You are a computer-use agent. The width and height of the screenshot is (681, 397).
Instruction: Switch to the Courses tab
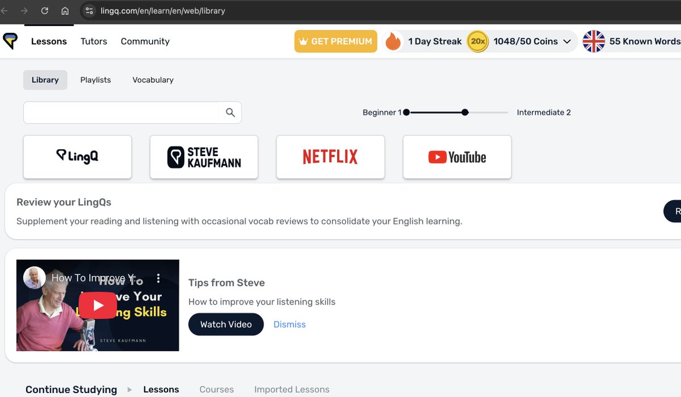tap(217, 390)
